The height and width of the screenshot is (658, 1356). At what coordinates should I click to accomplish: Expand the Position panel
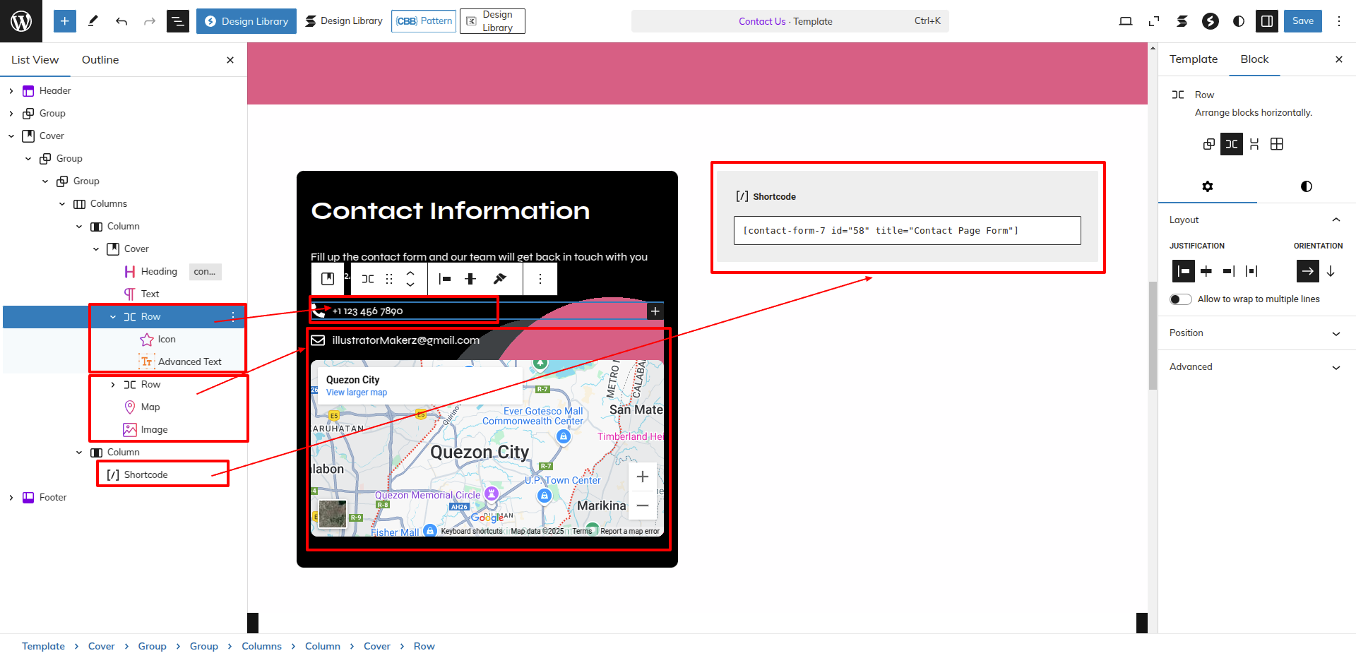click(x=1256, y=333)
